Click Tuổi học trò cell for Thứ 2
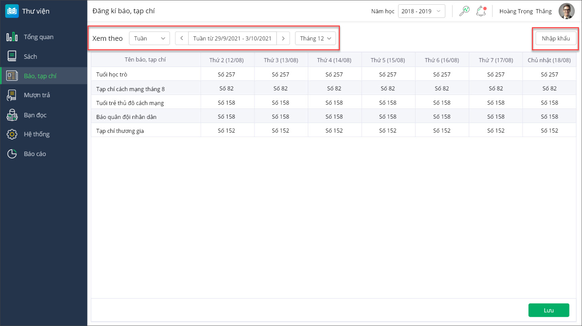 click(x=226, y=74)
